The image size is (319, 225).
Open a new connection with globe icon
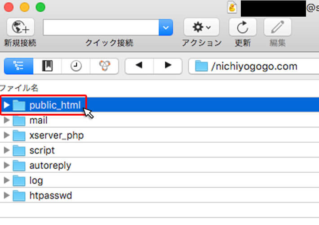pyautogui.click(x=21, y=27)
